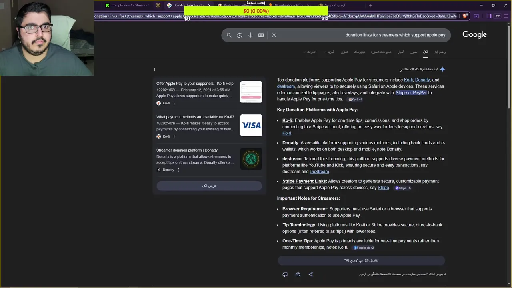Image resolution: width=512 pixels, height=288 pixels.
Task: Switch to the وضع AI tab
Action: 440,52
